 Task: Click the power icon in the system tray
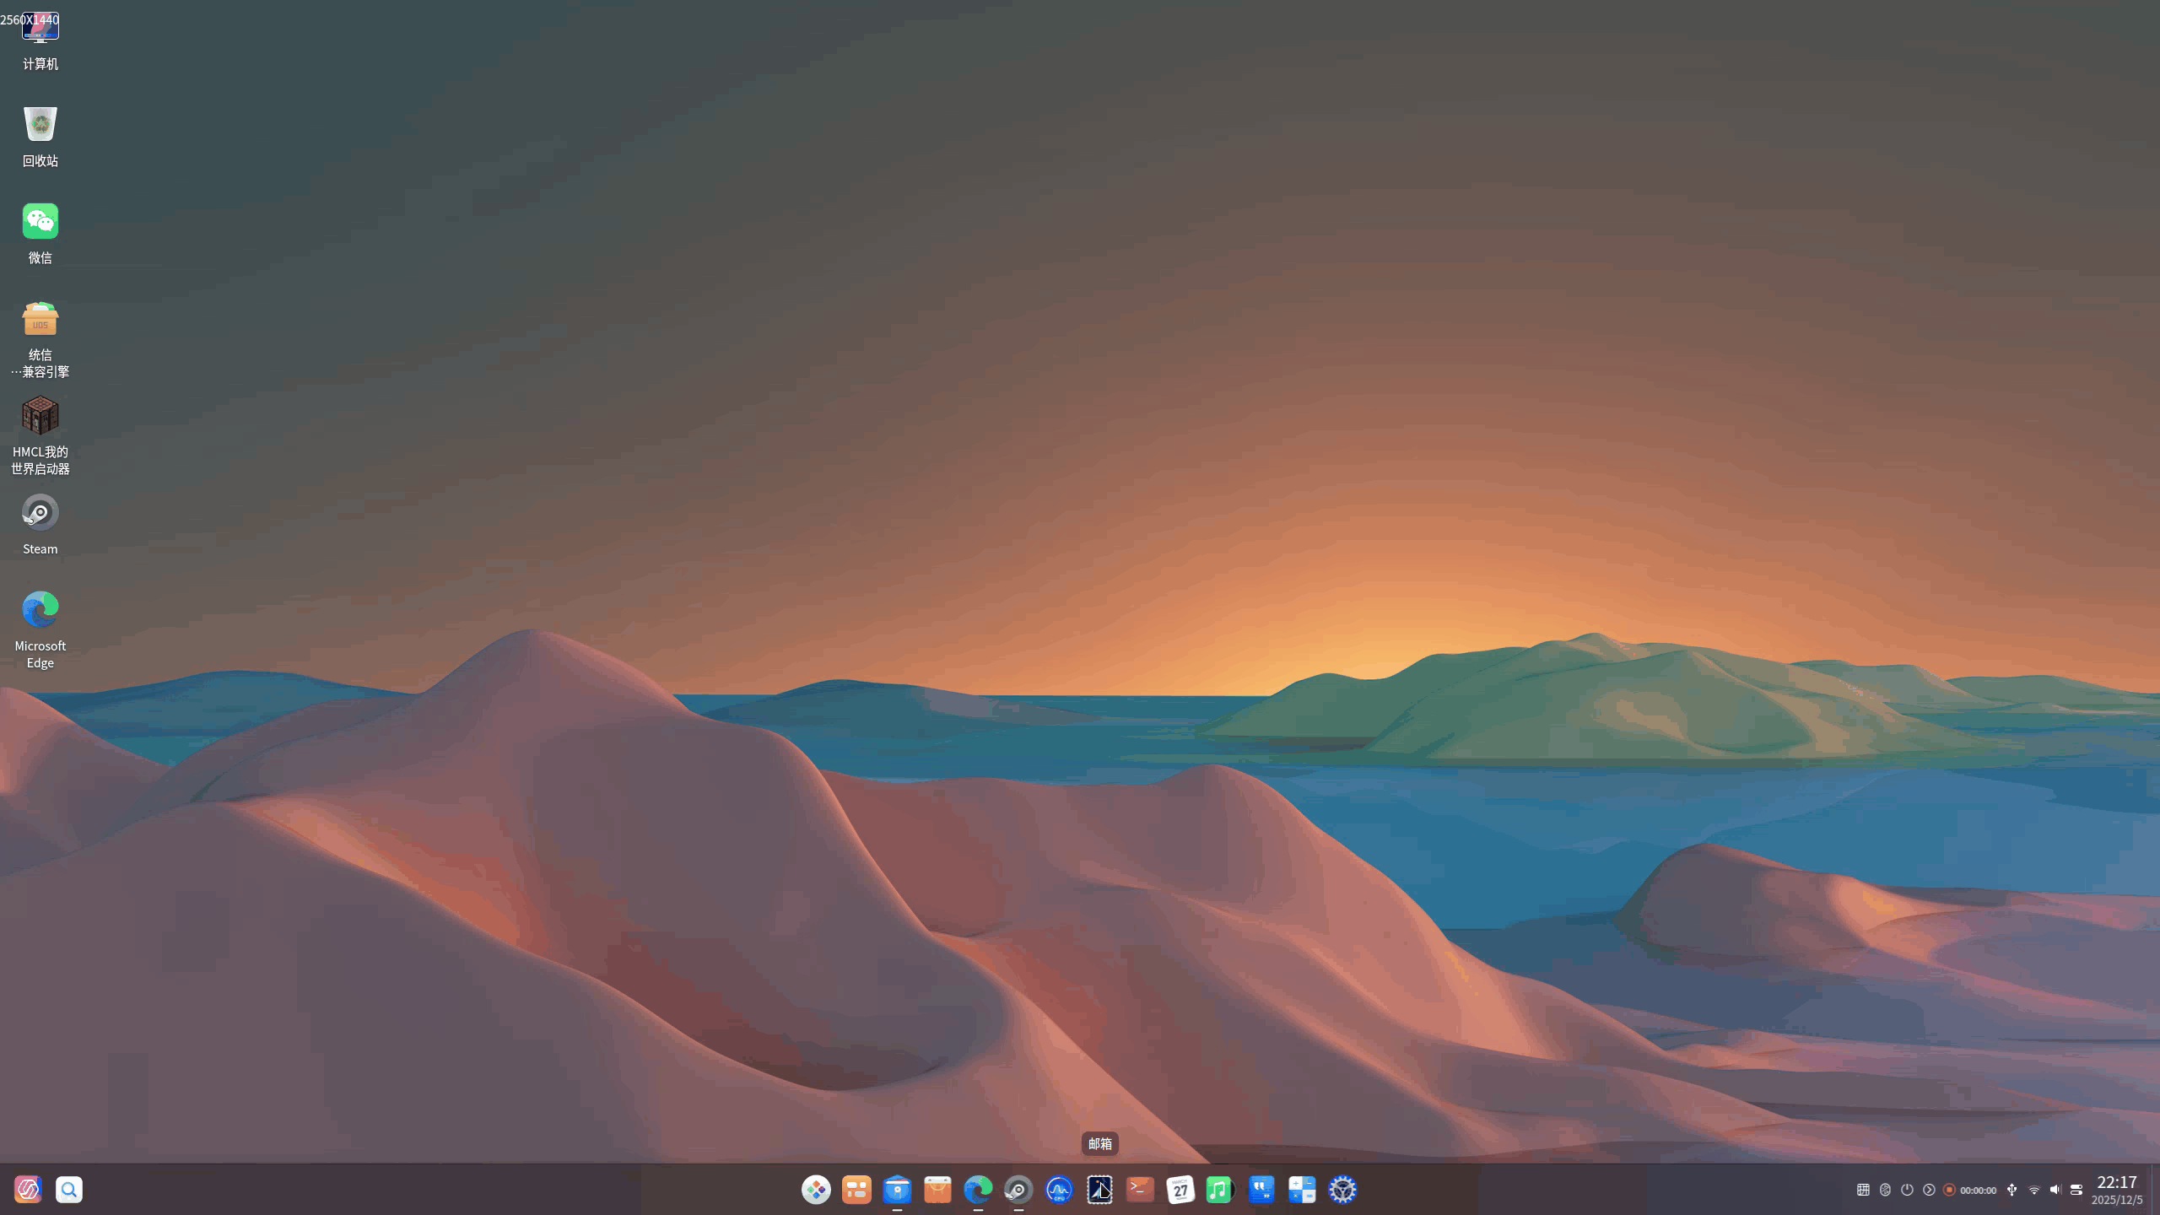coord(1907,1190)
